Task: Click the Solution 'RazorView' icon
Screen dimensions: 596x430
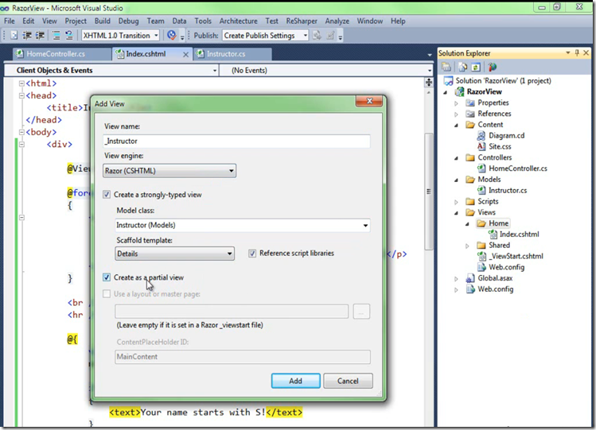Action: pos(449,81)
